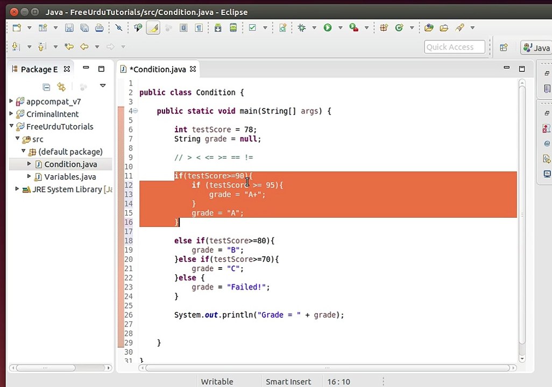
Task: Click the Print icon
Action: tap(100, 27)
